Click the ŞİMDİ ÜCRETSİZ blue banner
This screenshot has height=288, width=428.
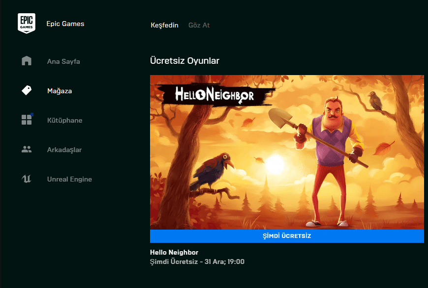(x=287, y=236)
